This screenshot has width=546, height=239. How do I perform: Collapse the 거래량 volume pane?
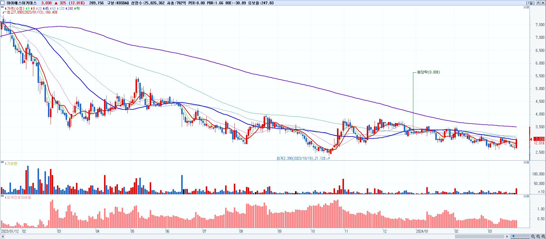[525, 163]
